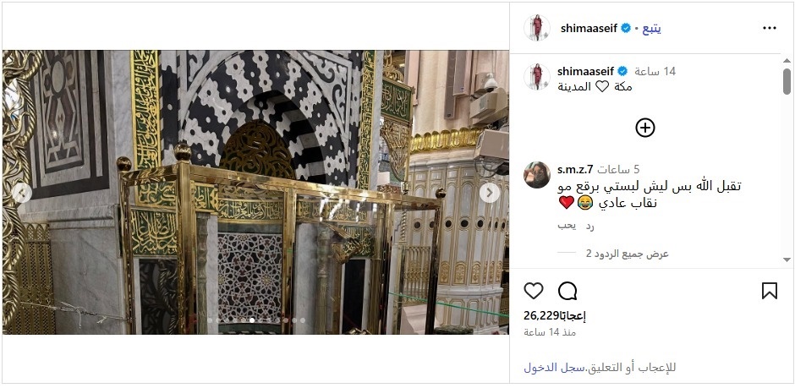Viewport: 795px width, 388px height.
Task: Open shimaaseif username link in header
Action: pos(589,29)
